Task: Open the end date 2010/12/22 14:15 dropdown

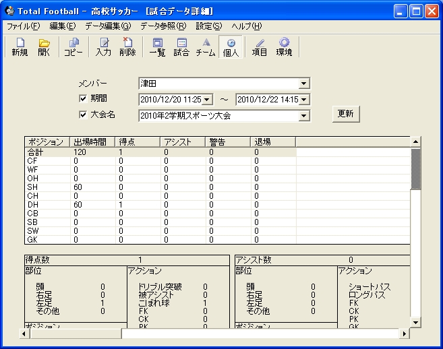Action: (304, 100)
